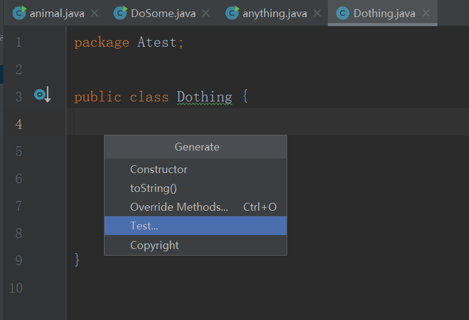Click line number 9 in the gutter
The height and width of the screenshot is (320, 469).
(x=18, y=260)
